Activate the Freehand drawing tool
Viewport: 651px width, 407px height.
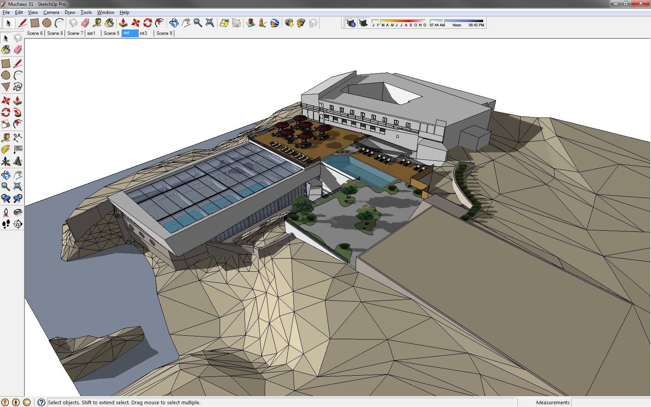(x=17, y=87)
